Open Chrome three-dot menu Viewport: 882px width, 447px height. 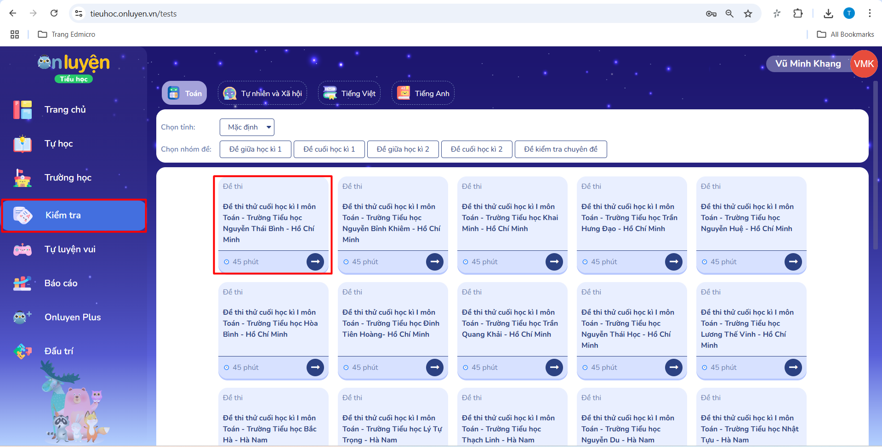[x=869, y=14]
